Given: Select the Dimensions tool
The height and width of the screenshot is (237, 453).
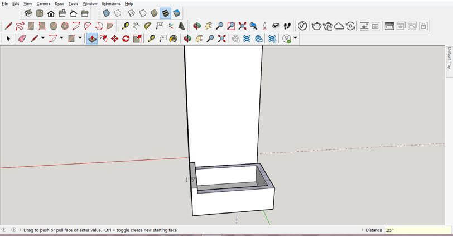Looking at the screenshot, I should (x=136, y=26).
